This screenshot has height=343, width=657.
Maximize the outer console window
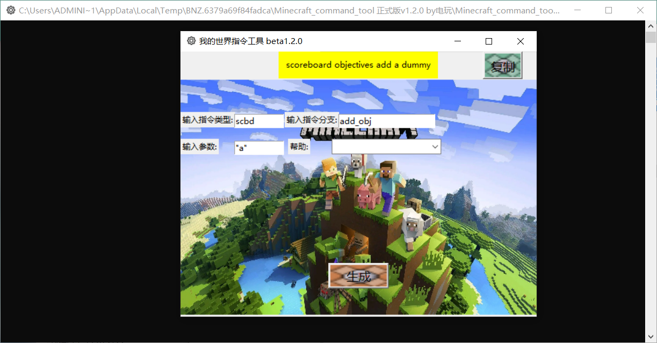[609, 10]
